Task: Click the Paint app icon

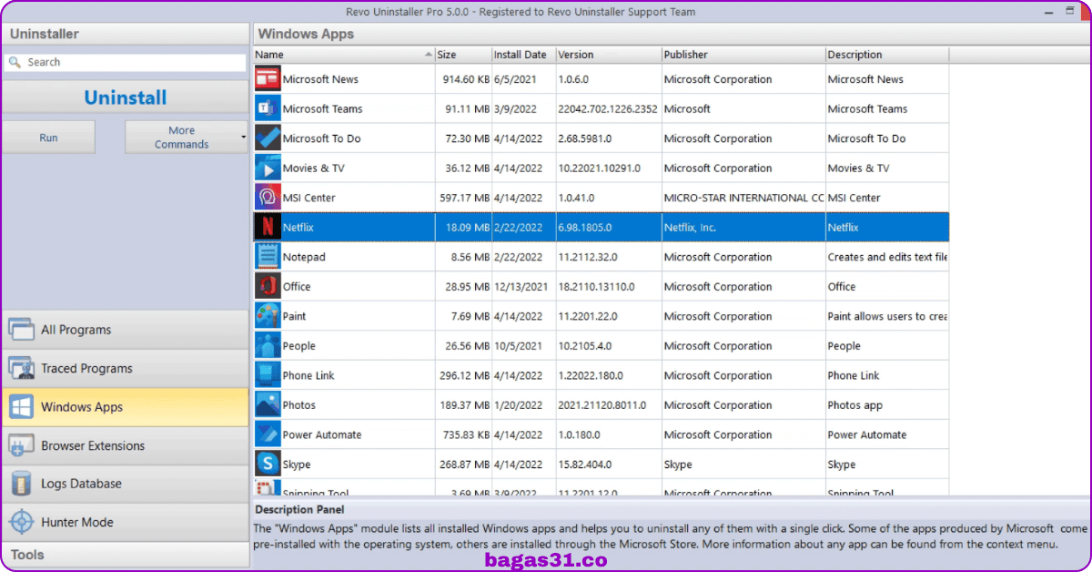Action: [x=268, y=315]
